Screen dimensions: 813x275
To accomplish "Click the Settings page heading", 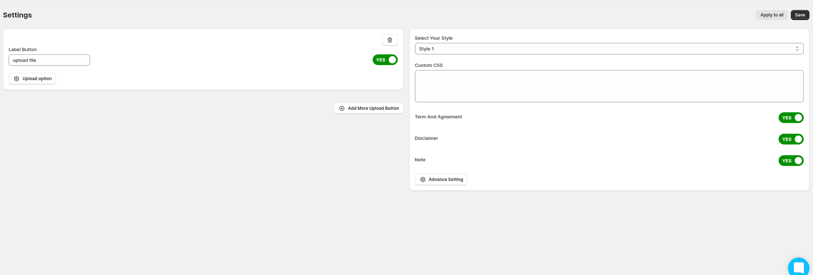I will [17, 15].
